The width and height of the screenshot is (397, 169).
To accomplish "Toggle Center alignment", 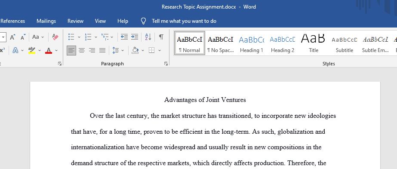I will click(82, 50).
